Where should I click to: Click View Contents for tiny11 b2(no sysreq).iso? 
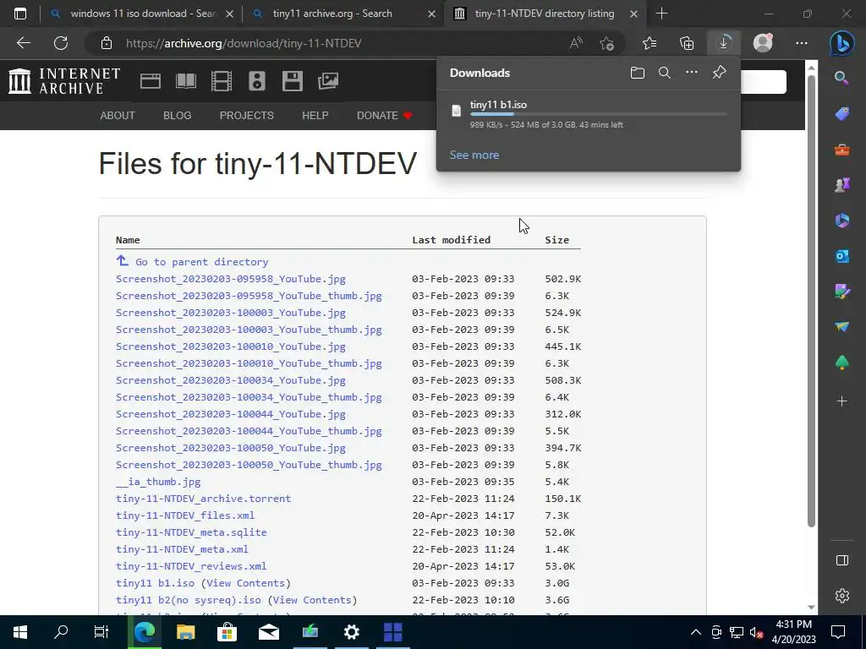tap(312, 600)
